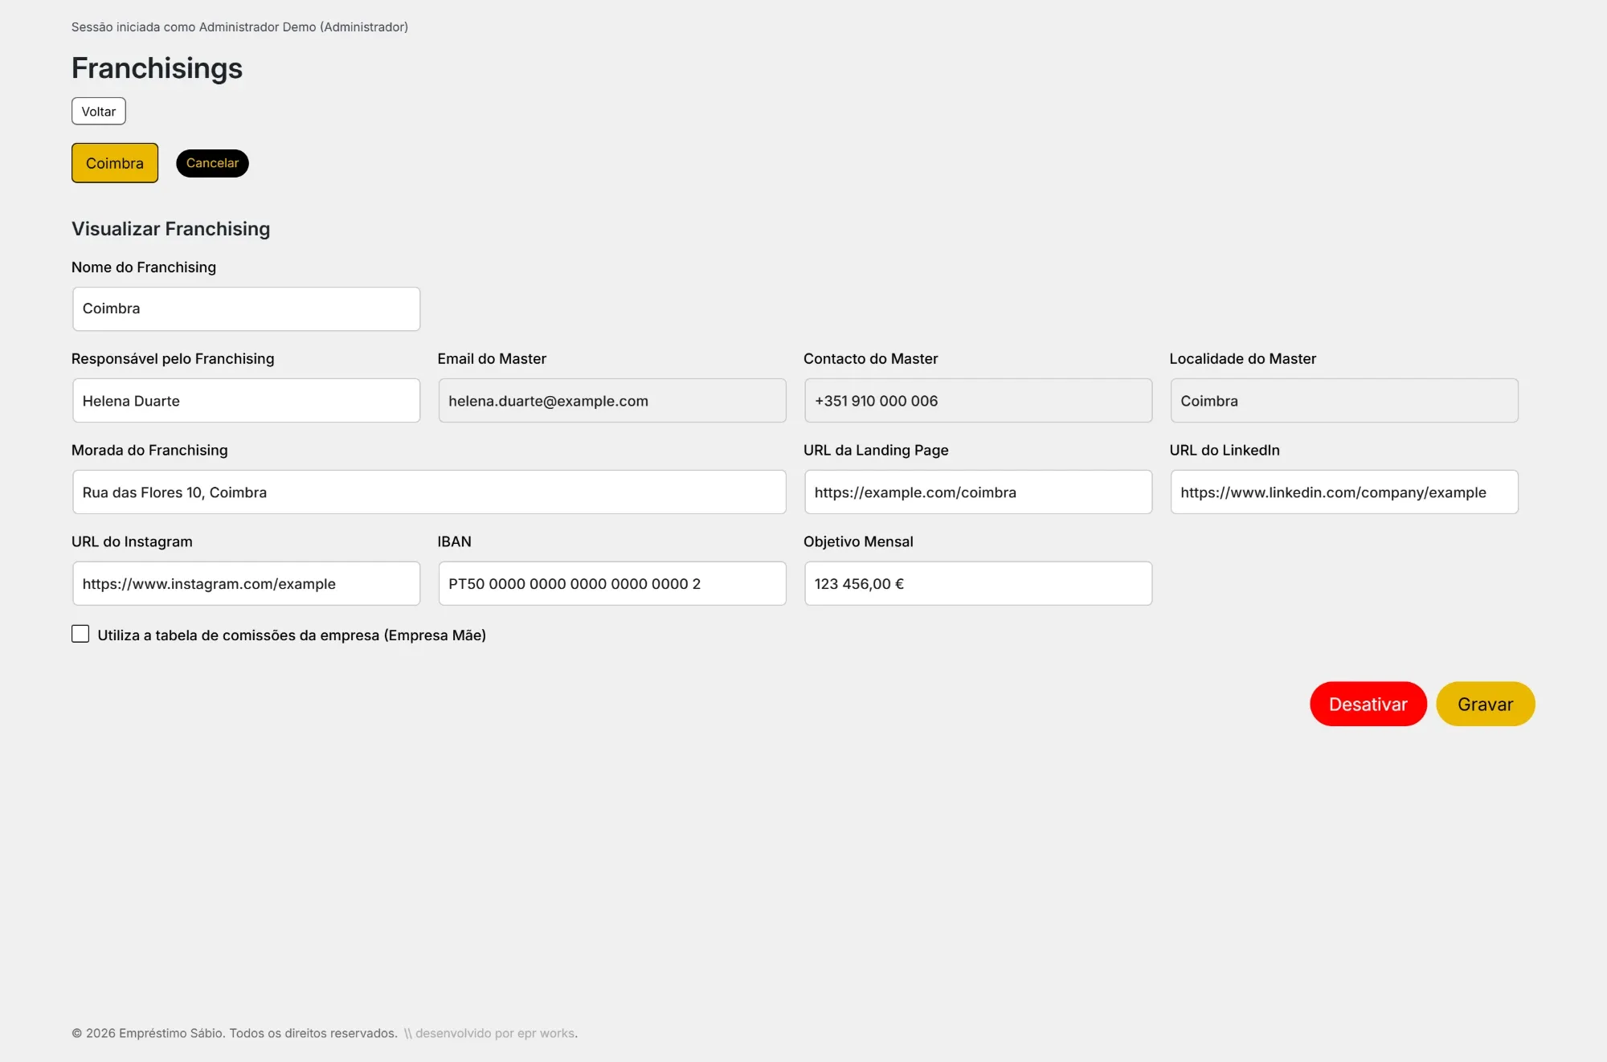This screenshot has width=1607, height=1062.
Task: Save changes with the Gravar button
Action: [x=1485, y=704]
